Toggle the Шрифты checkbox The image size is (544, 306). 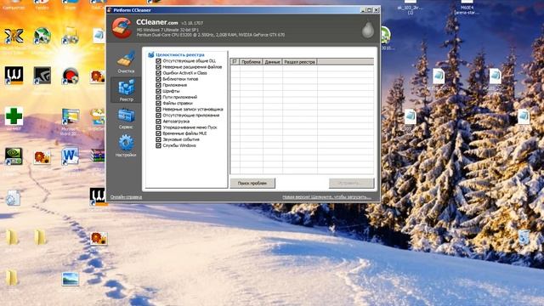[158, 91]
